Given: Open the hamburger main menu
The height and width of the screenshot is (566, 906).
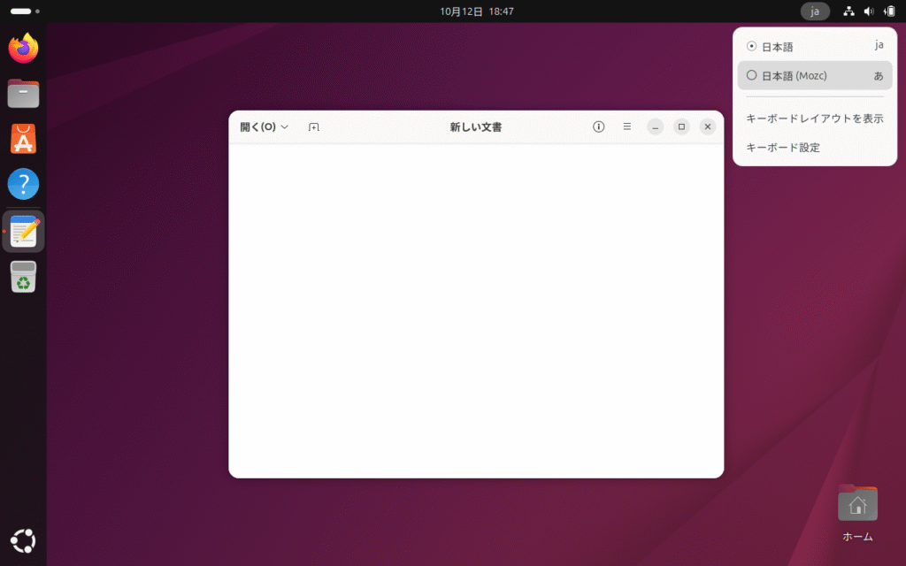Looking at the screenshot, I should pyautogui.click(x=626, y=127).
